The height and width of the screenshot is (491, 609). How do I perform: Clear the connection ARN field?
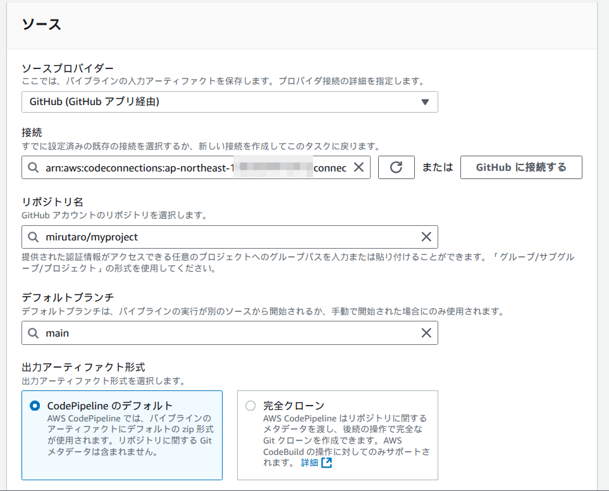click(359, 168)
